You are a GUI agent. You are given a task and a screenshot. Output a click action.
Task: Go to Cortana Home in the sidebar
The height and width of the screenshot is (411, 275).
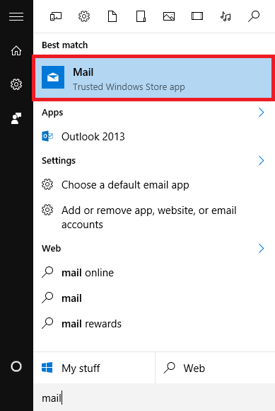click(16, 50)
